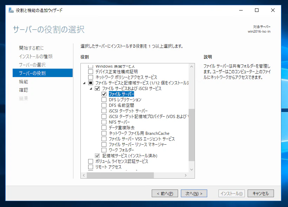Toggle the ファイル サービスと記憶域サービス checkbox

click(91, 83)
